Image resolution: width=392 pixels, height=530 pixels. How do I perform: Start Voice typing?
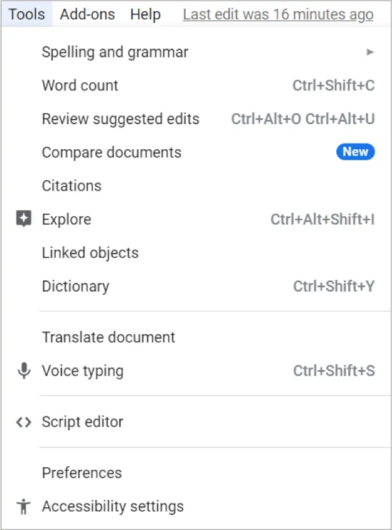click(82, 371)
